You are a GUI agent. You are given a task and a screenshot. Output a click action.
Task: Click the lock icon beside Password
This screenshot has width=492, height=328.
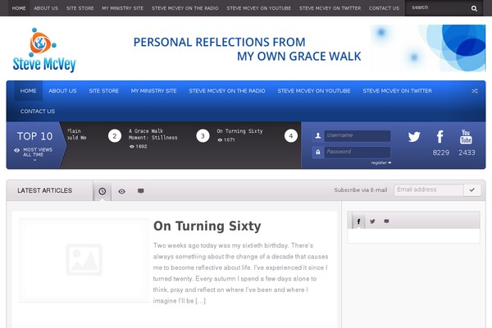[x=318, y=153]
